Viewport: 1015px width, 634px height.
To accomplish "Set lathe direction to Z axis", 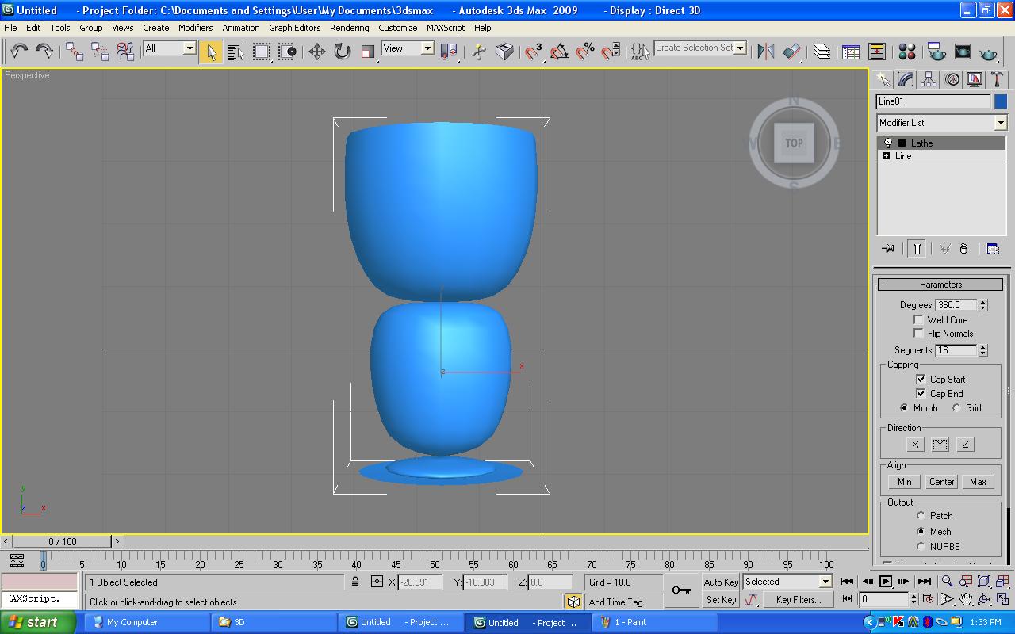I will (965, 445).
